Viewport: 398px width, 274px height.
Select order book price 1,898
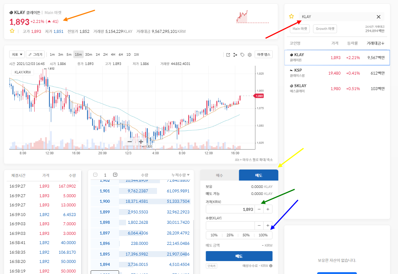105,222
